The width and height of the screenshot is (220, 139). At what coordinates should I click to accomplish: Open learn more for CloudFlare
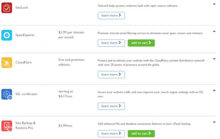pos(111,75)
